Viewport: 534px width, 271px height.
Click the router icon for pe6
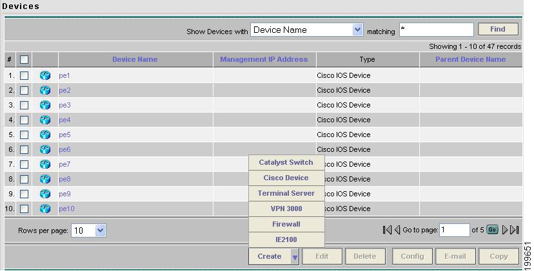tap(45, 149)
